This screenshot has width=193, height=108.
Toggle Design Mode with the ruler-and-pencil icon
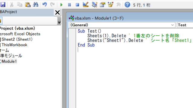click(86, 5)
